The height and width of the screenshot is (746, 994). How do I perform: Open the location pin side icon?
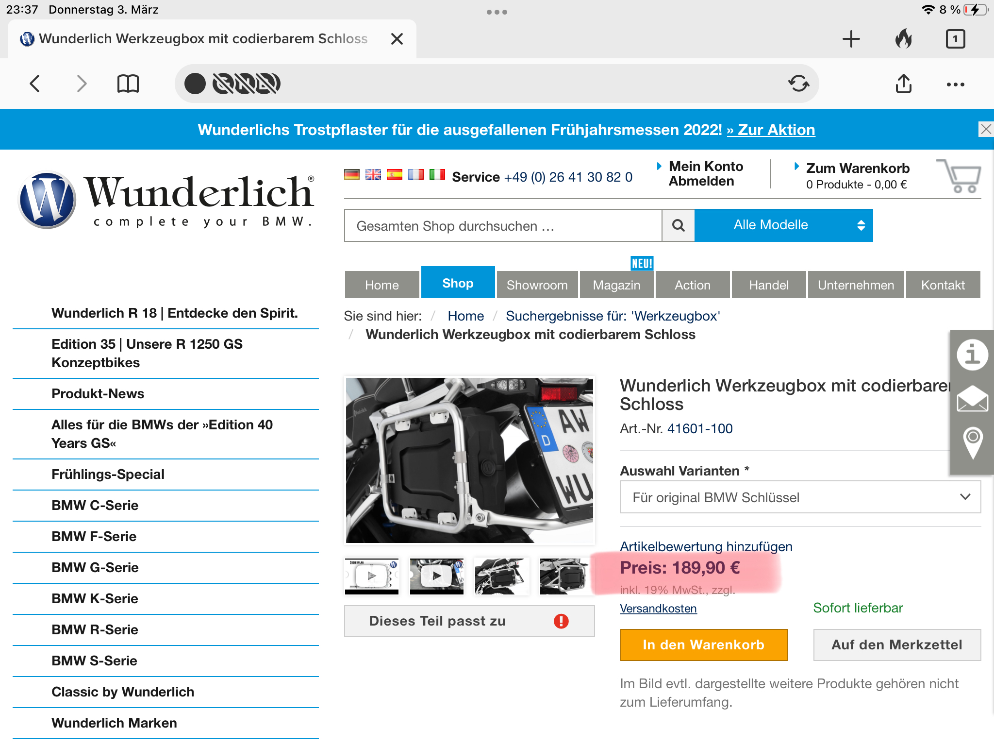click(972, 443)
